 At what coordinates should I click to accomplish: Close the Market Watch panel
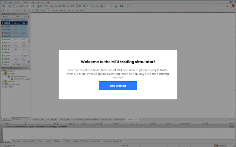point(29,14)
